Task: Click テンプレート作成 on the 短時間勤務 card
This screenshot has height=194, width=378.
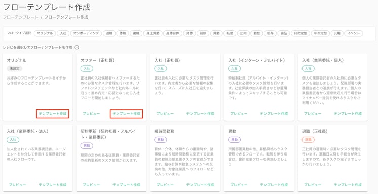Action: (200, 185)
